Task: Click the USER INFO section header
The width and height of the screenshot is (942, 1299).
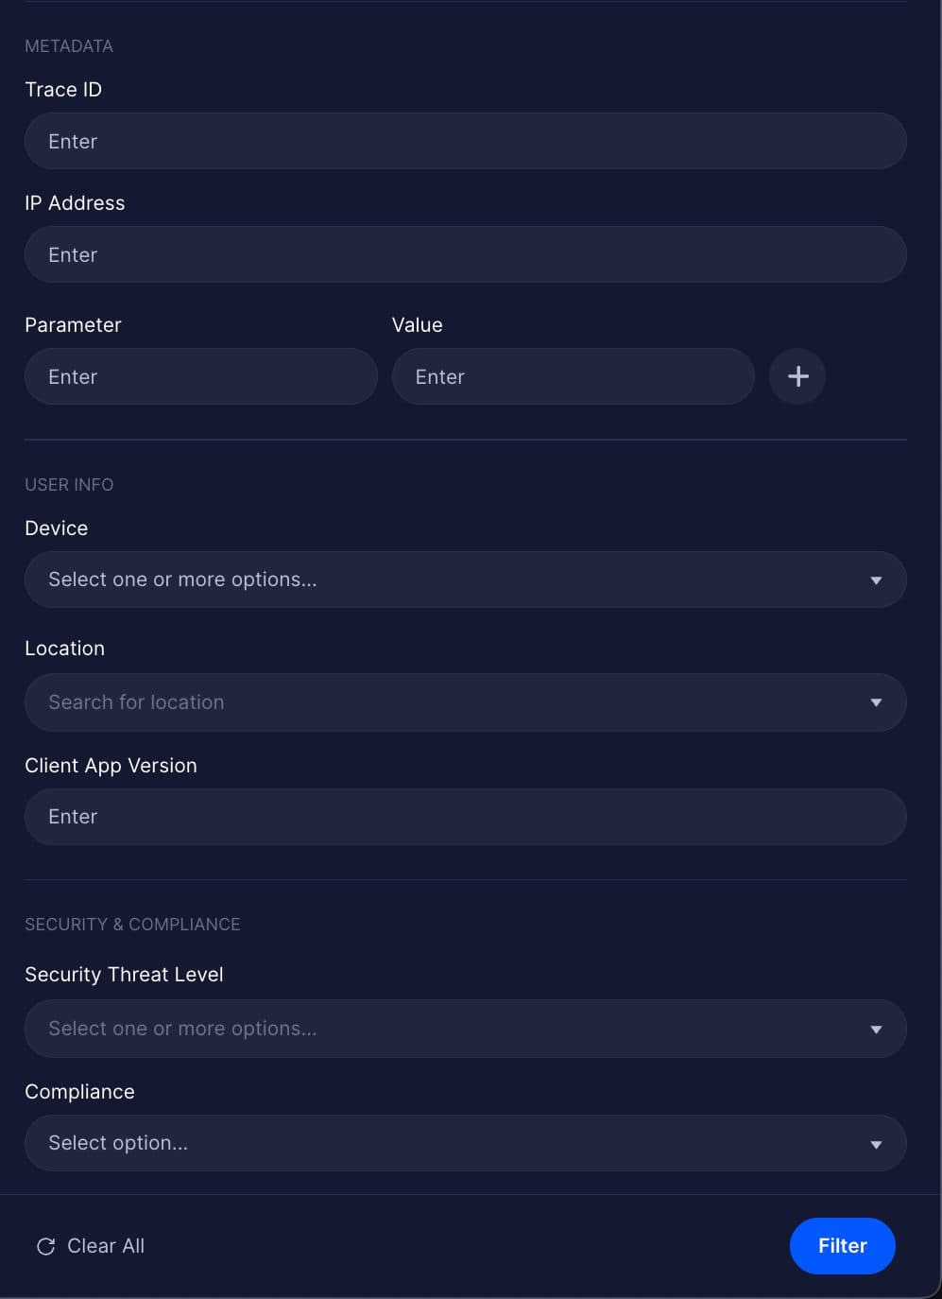Action: (x=69, y=484)
